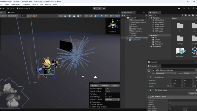Click the Hierarchy search-by-window icon
The height and width of the screenshot is (111, 197).
tap(146, 16)
